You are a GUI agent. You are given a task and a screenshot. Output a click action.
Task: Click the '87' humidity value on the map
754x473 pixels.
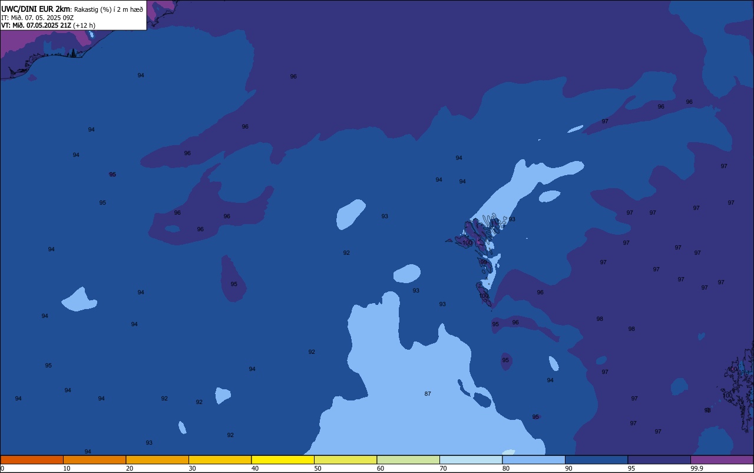(x=428, y=393)
